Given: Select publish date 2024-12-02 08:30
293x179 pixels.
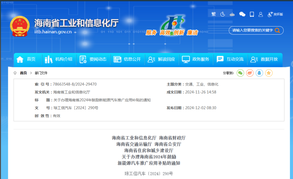Looking at the screenshot, I should [201, 108].
